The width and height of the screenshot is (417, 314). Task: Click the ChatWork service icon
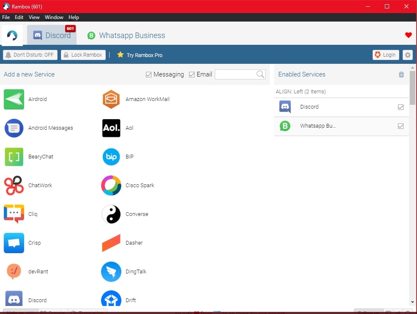(x=14, y=185)
